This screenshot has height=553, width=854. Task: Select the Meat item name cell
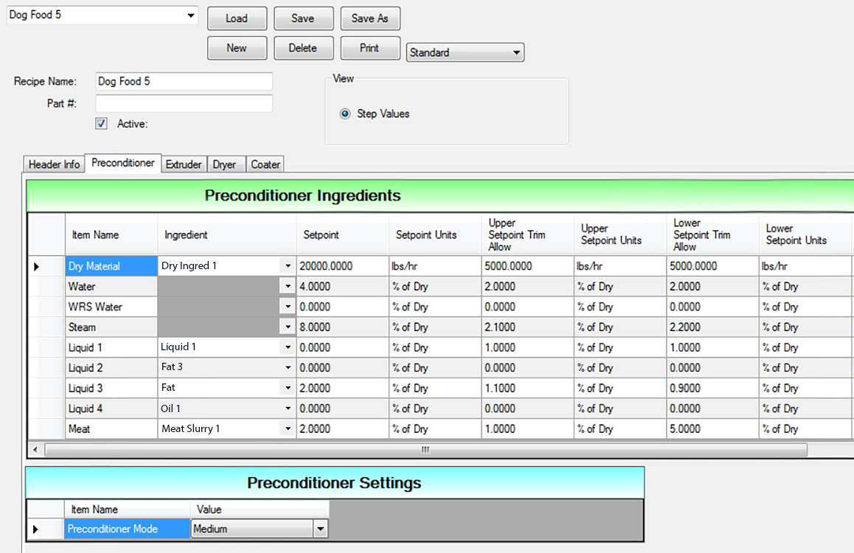click(x=111, y=429)
